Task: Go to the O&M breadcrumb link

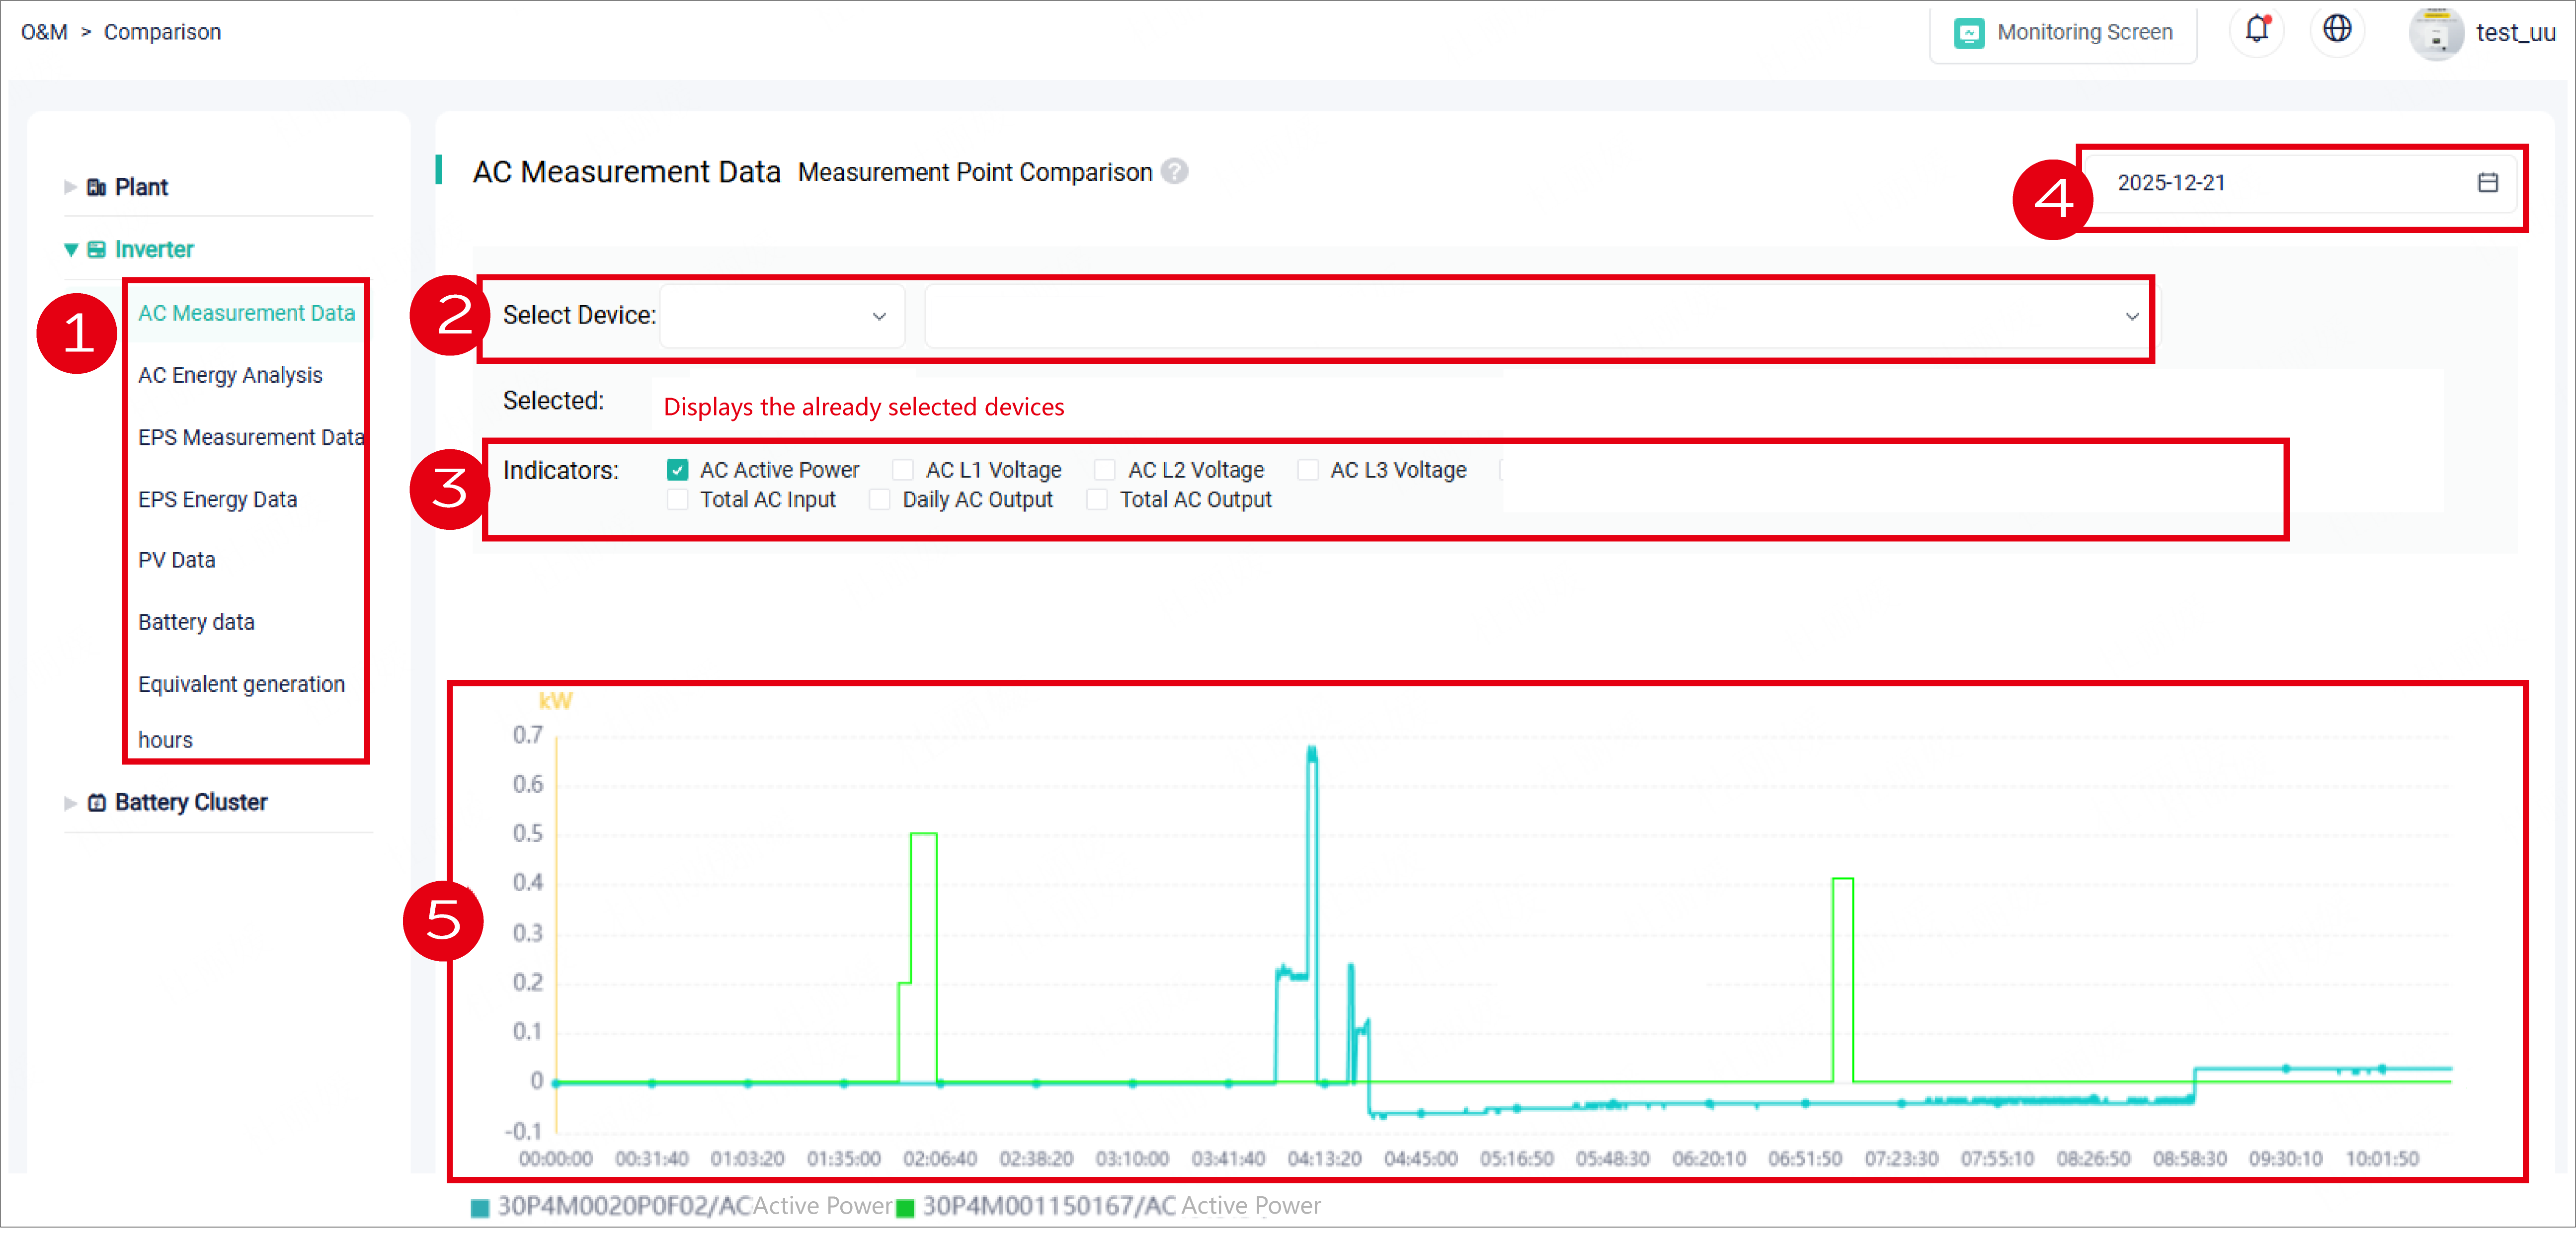Action: 44,32
